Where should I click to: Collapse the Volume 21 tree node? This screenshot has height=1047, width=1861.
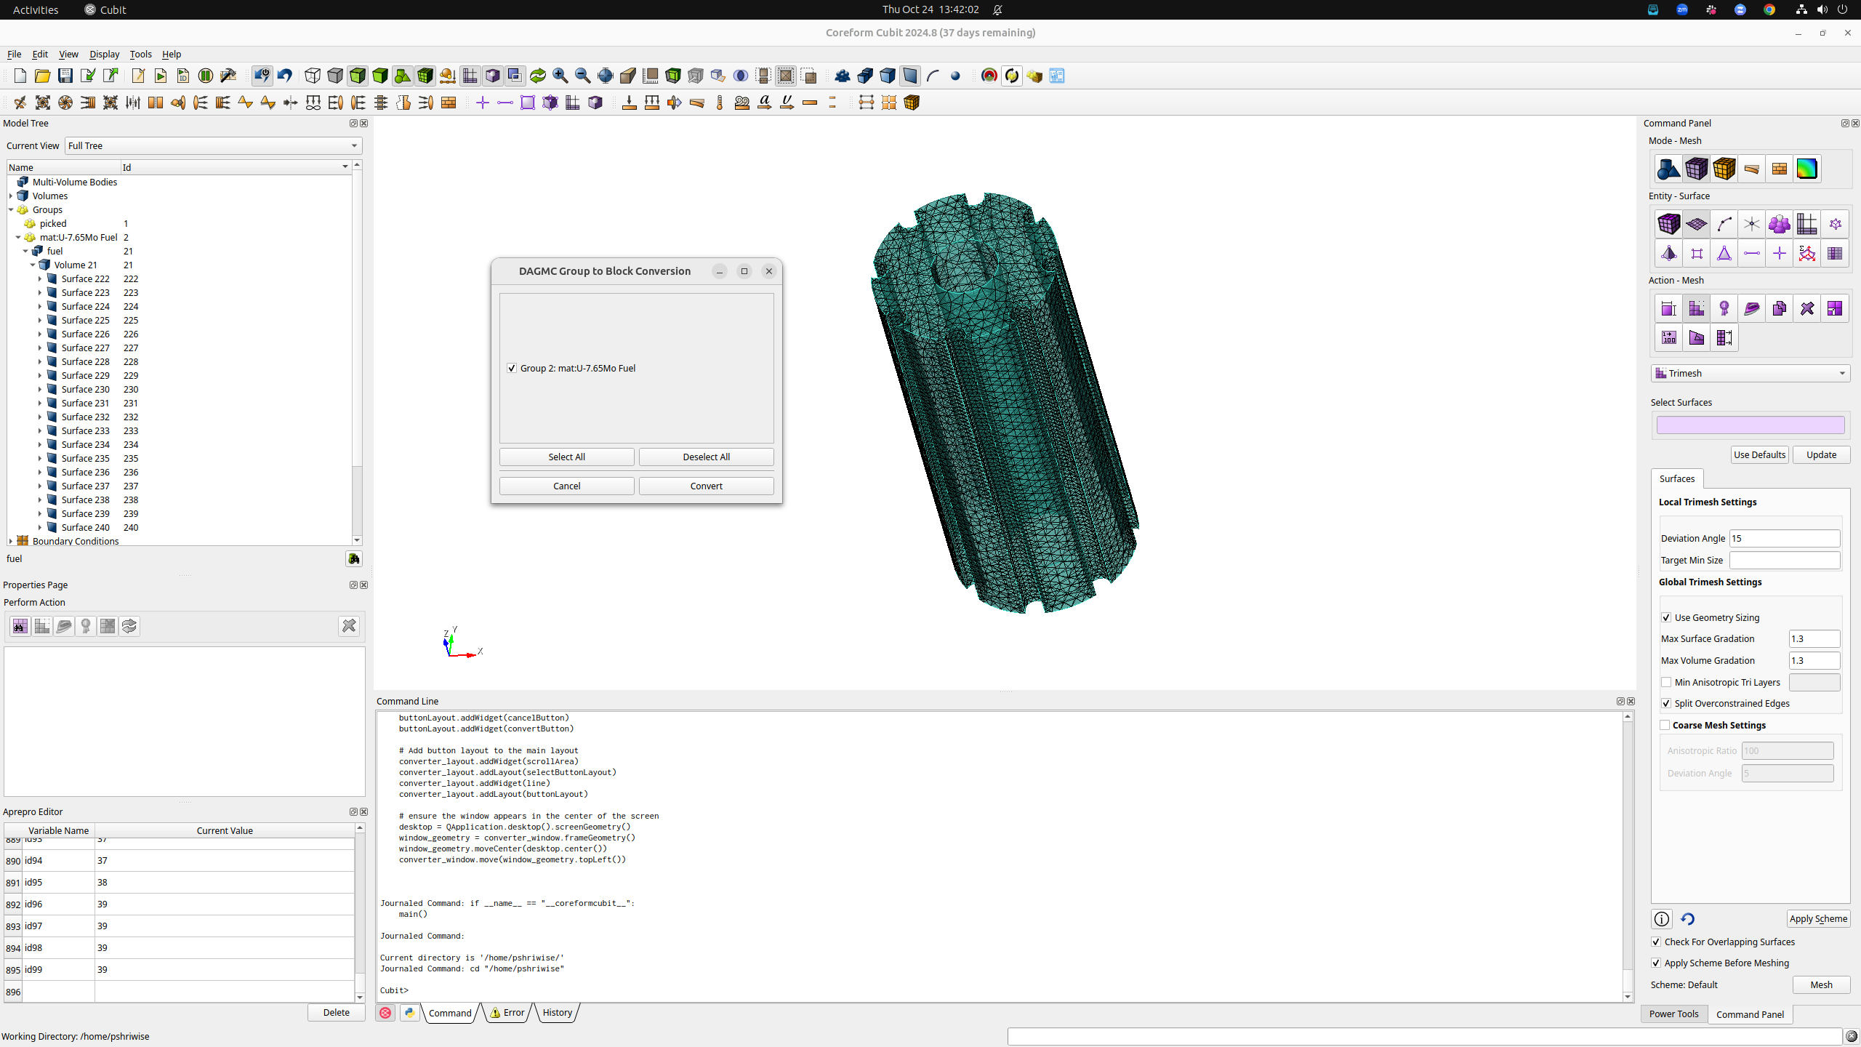tap(33, 265)
